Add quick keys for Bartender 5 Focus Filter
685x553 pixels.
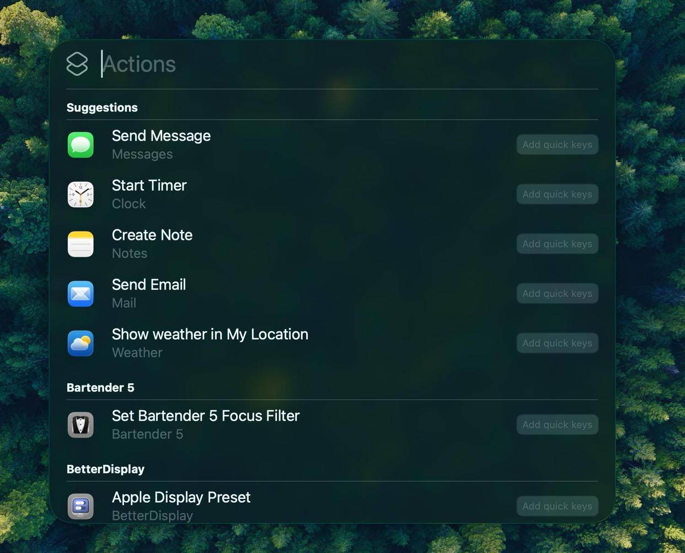click(x=557, y=425)
